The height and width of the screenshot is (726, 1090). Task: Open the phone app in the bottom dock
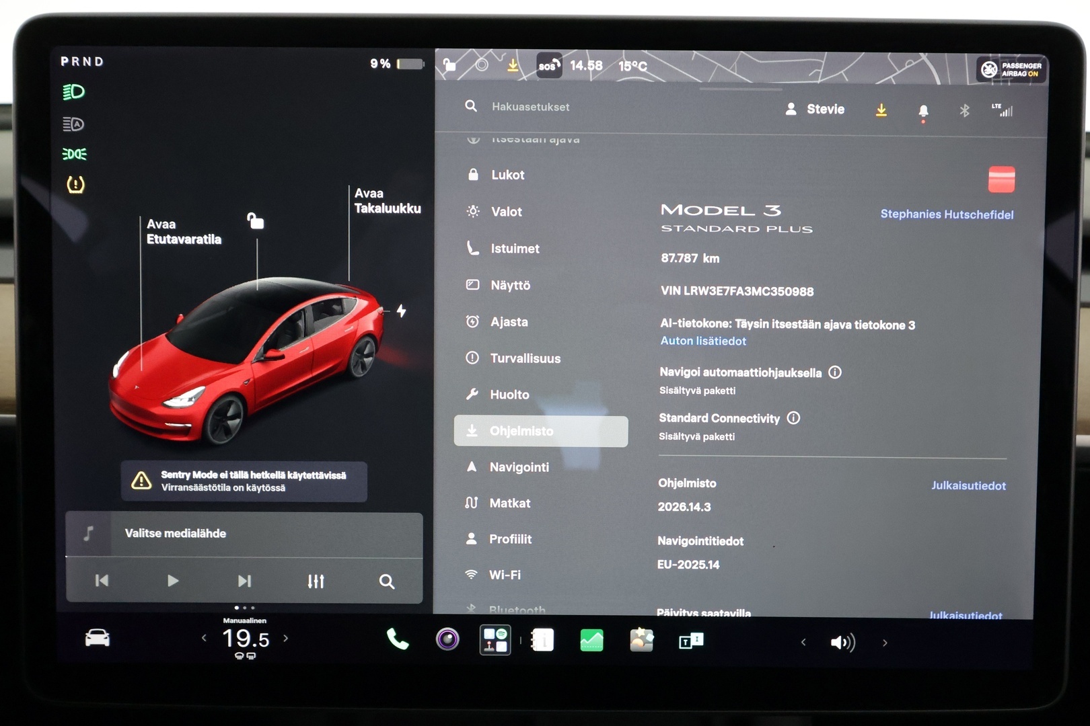click(x=397, y=639)
